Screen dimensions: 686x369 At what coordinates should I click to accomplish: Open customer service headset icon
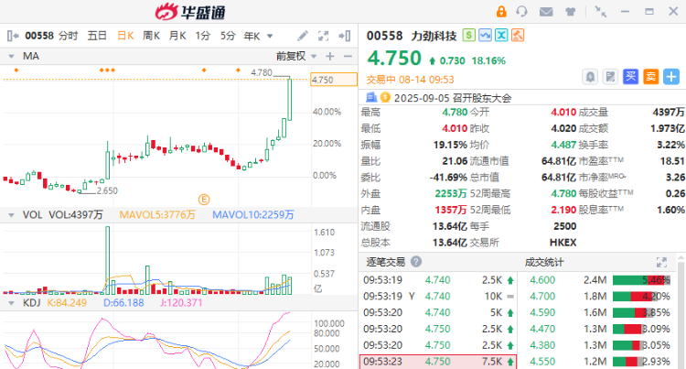click(x=521, y=12)
